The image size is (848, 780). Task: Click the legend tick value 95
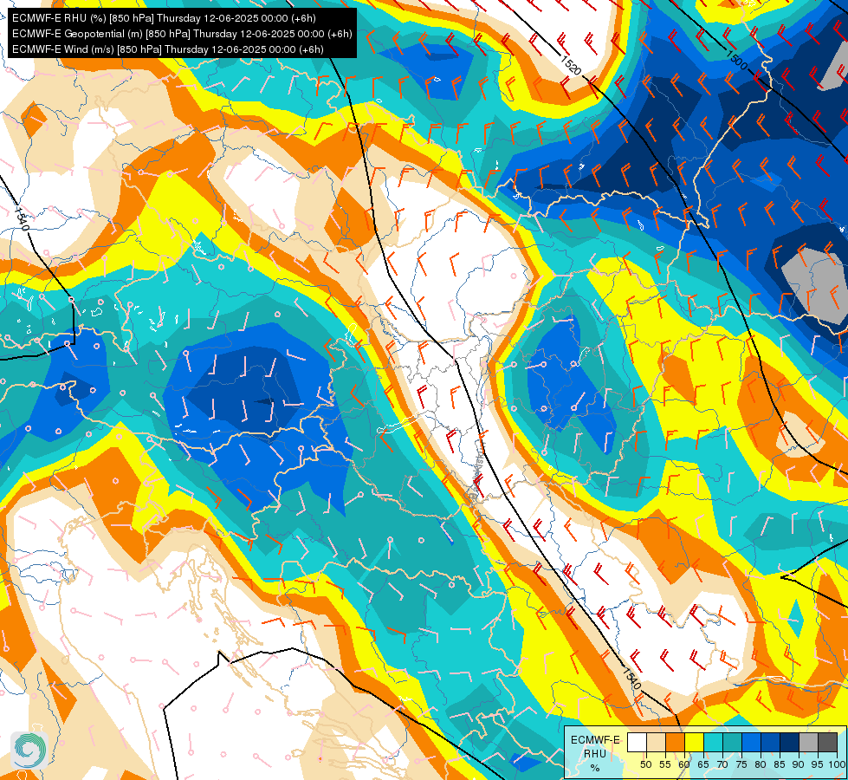[x=818, y=764]
